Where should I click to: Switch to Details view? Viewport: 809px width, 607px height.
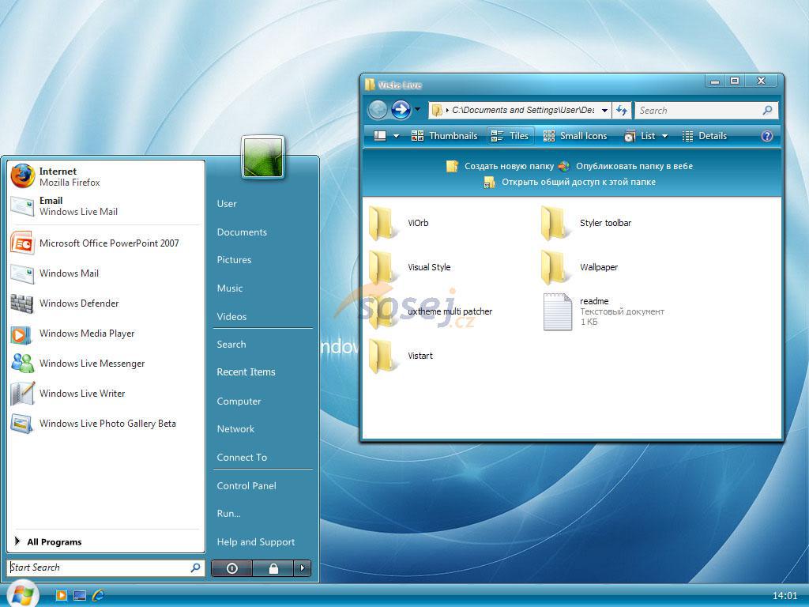pos(705,136)
